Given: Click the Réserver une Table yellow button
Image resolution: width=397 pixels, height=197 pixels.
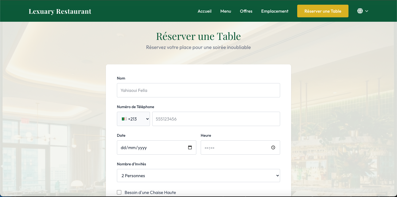Looking at the screenshot, I should point(323,11).
